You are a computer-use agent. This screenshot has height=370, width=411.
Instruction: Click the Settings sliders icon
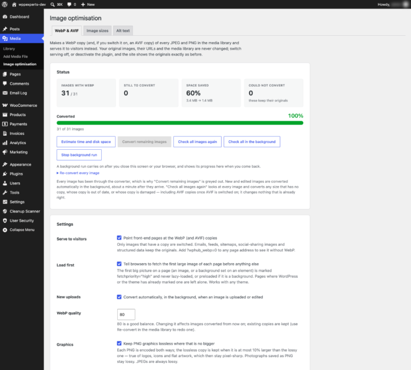pos(5,202)
